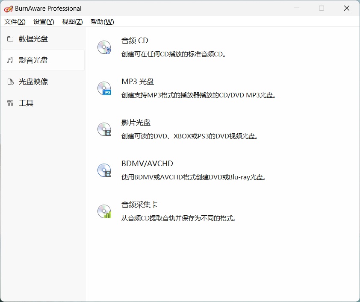Screen dimensions: 360x302
Task: Show the 工具 category
Action: [43, 103]
